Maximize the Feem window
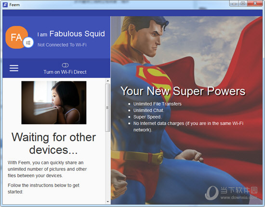 (243, 3)
